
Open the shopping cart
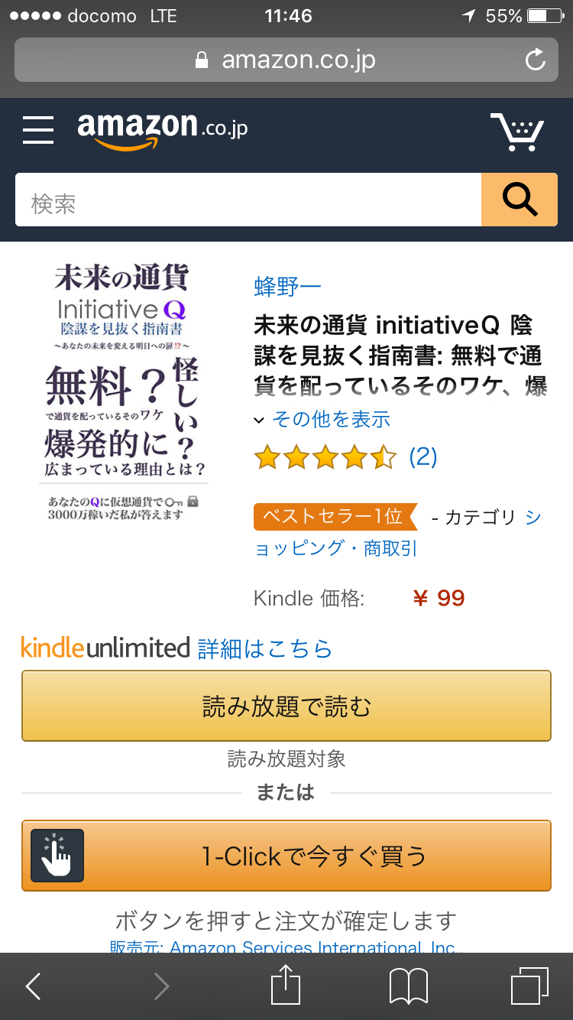[x=517, y=132]
